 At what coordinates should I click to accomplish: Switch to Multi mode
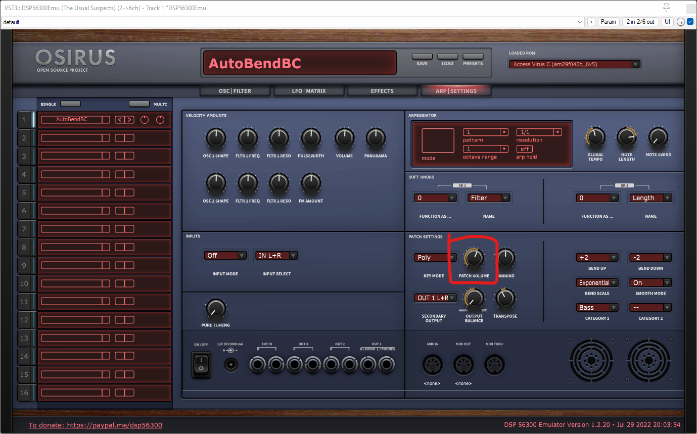click(x=139, y=104)
